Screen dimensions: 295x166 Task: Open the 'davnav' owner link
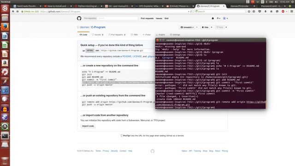(x=84, y=27)
